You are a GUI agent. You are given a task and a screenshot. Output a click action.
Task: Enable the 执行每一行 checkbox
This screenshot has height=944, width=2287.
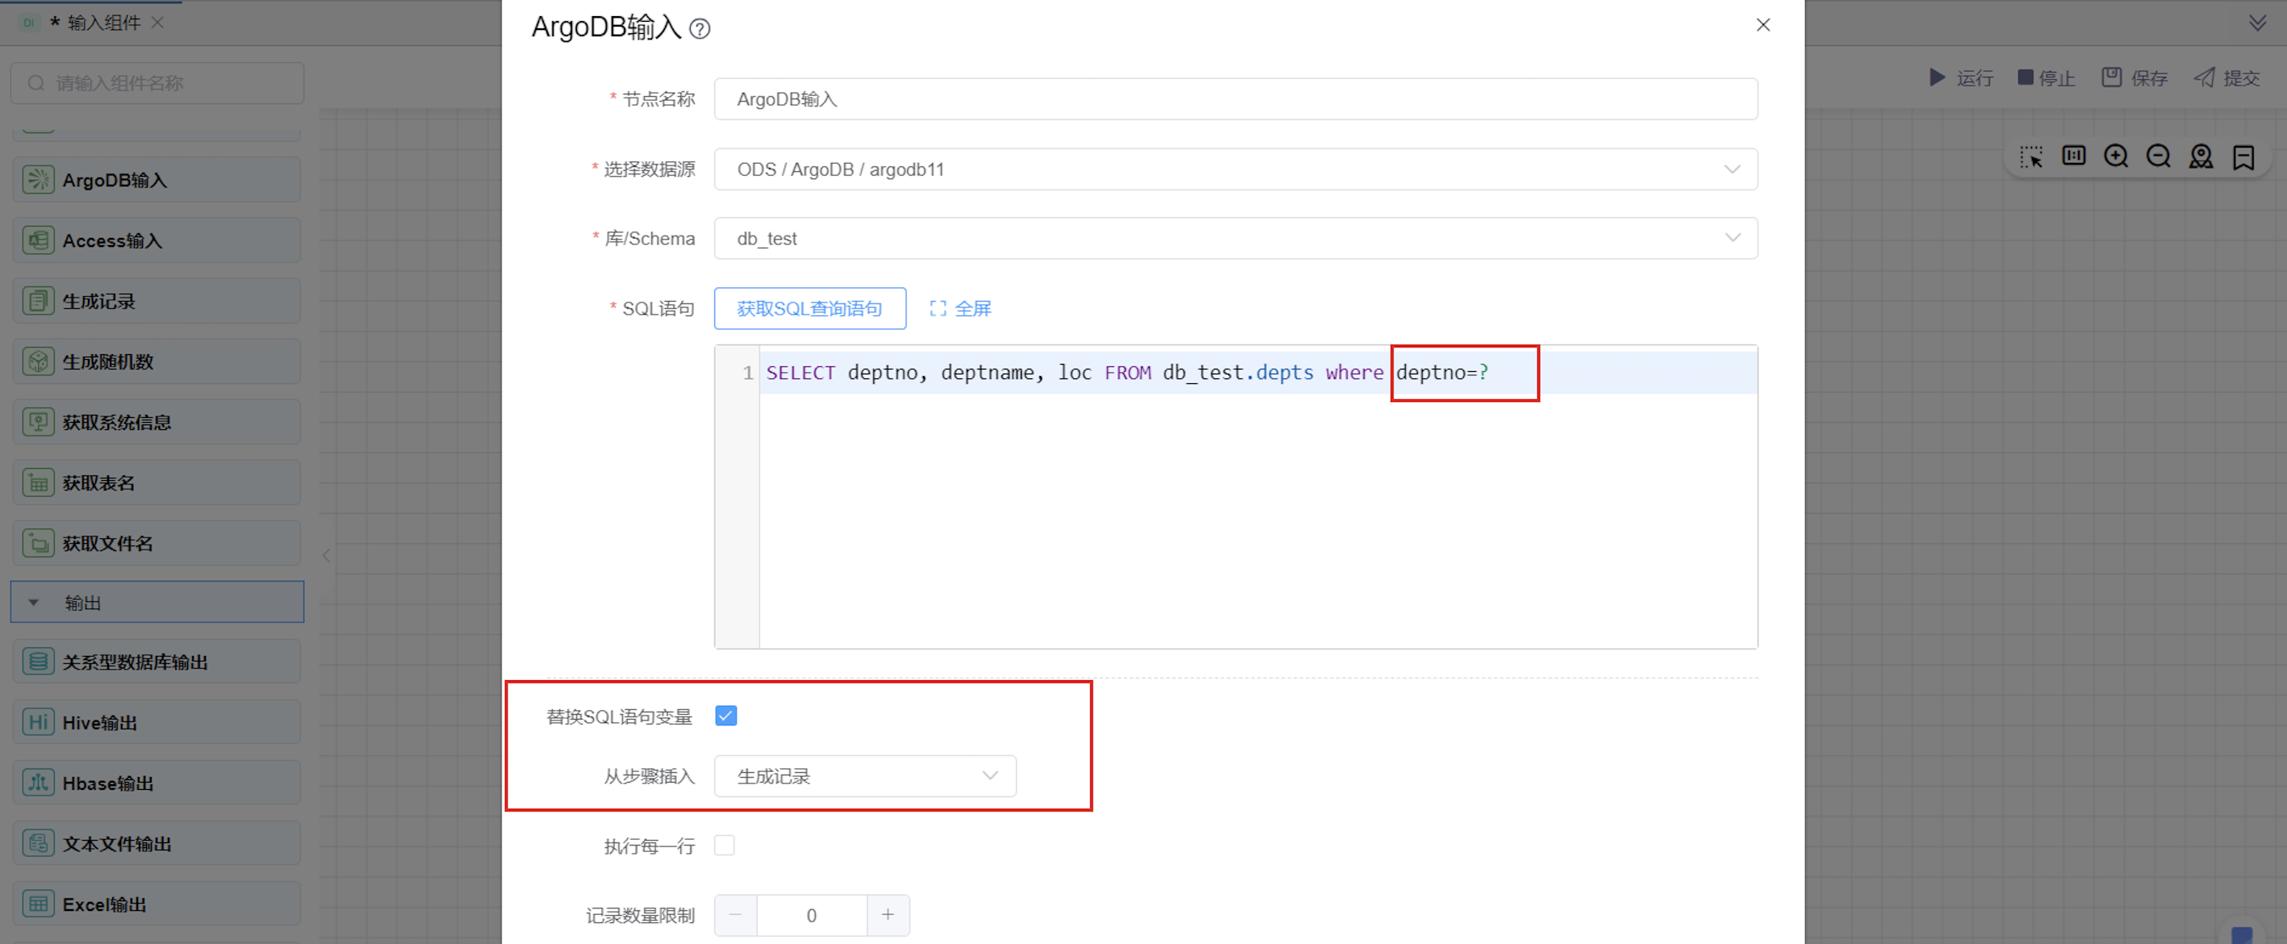point(725,846)
